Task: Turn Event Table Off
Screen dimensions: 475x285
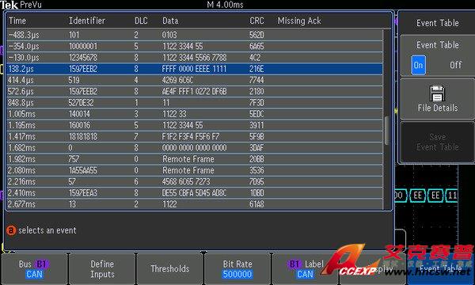Action: (x=456, y=65)
